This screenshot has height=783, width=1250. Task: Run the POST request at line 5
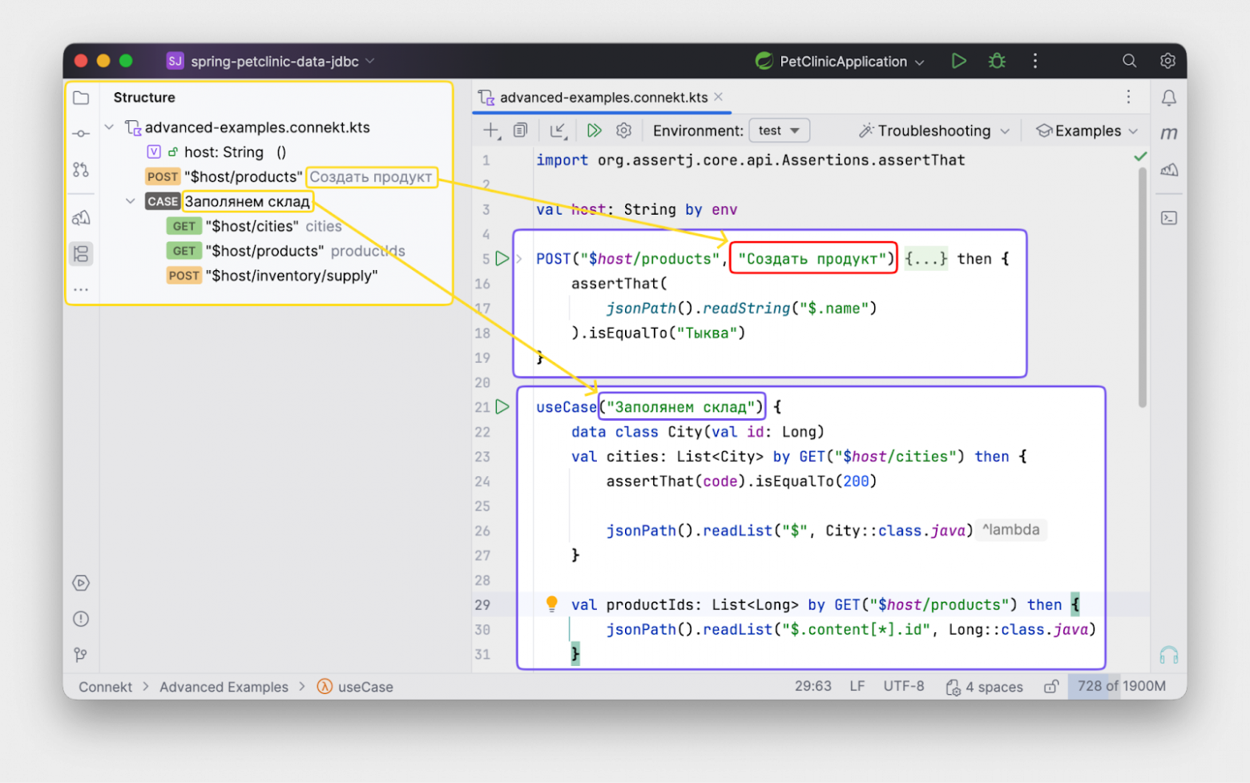(502, 259)
